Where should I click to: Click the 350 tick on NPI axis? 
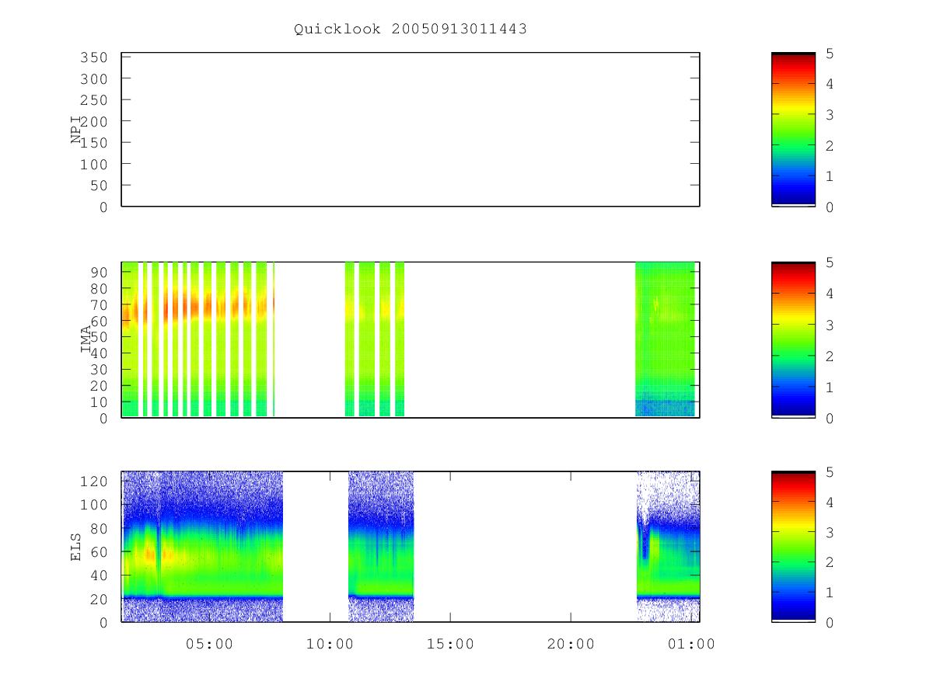tap(93, 57)
